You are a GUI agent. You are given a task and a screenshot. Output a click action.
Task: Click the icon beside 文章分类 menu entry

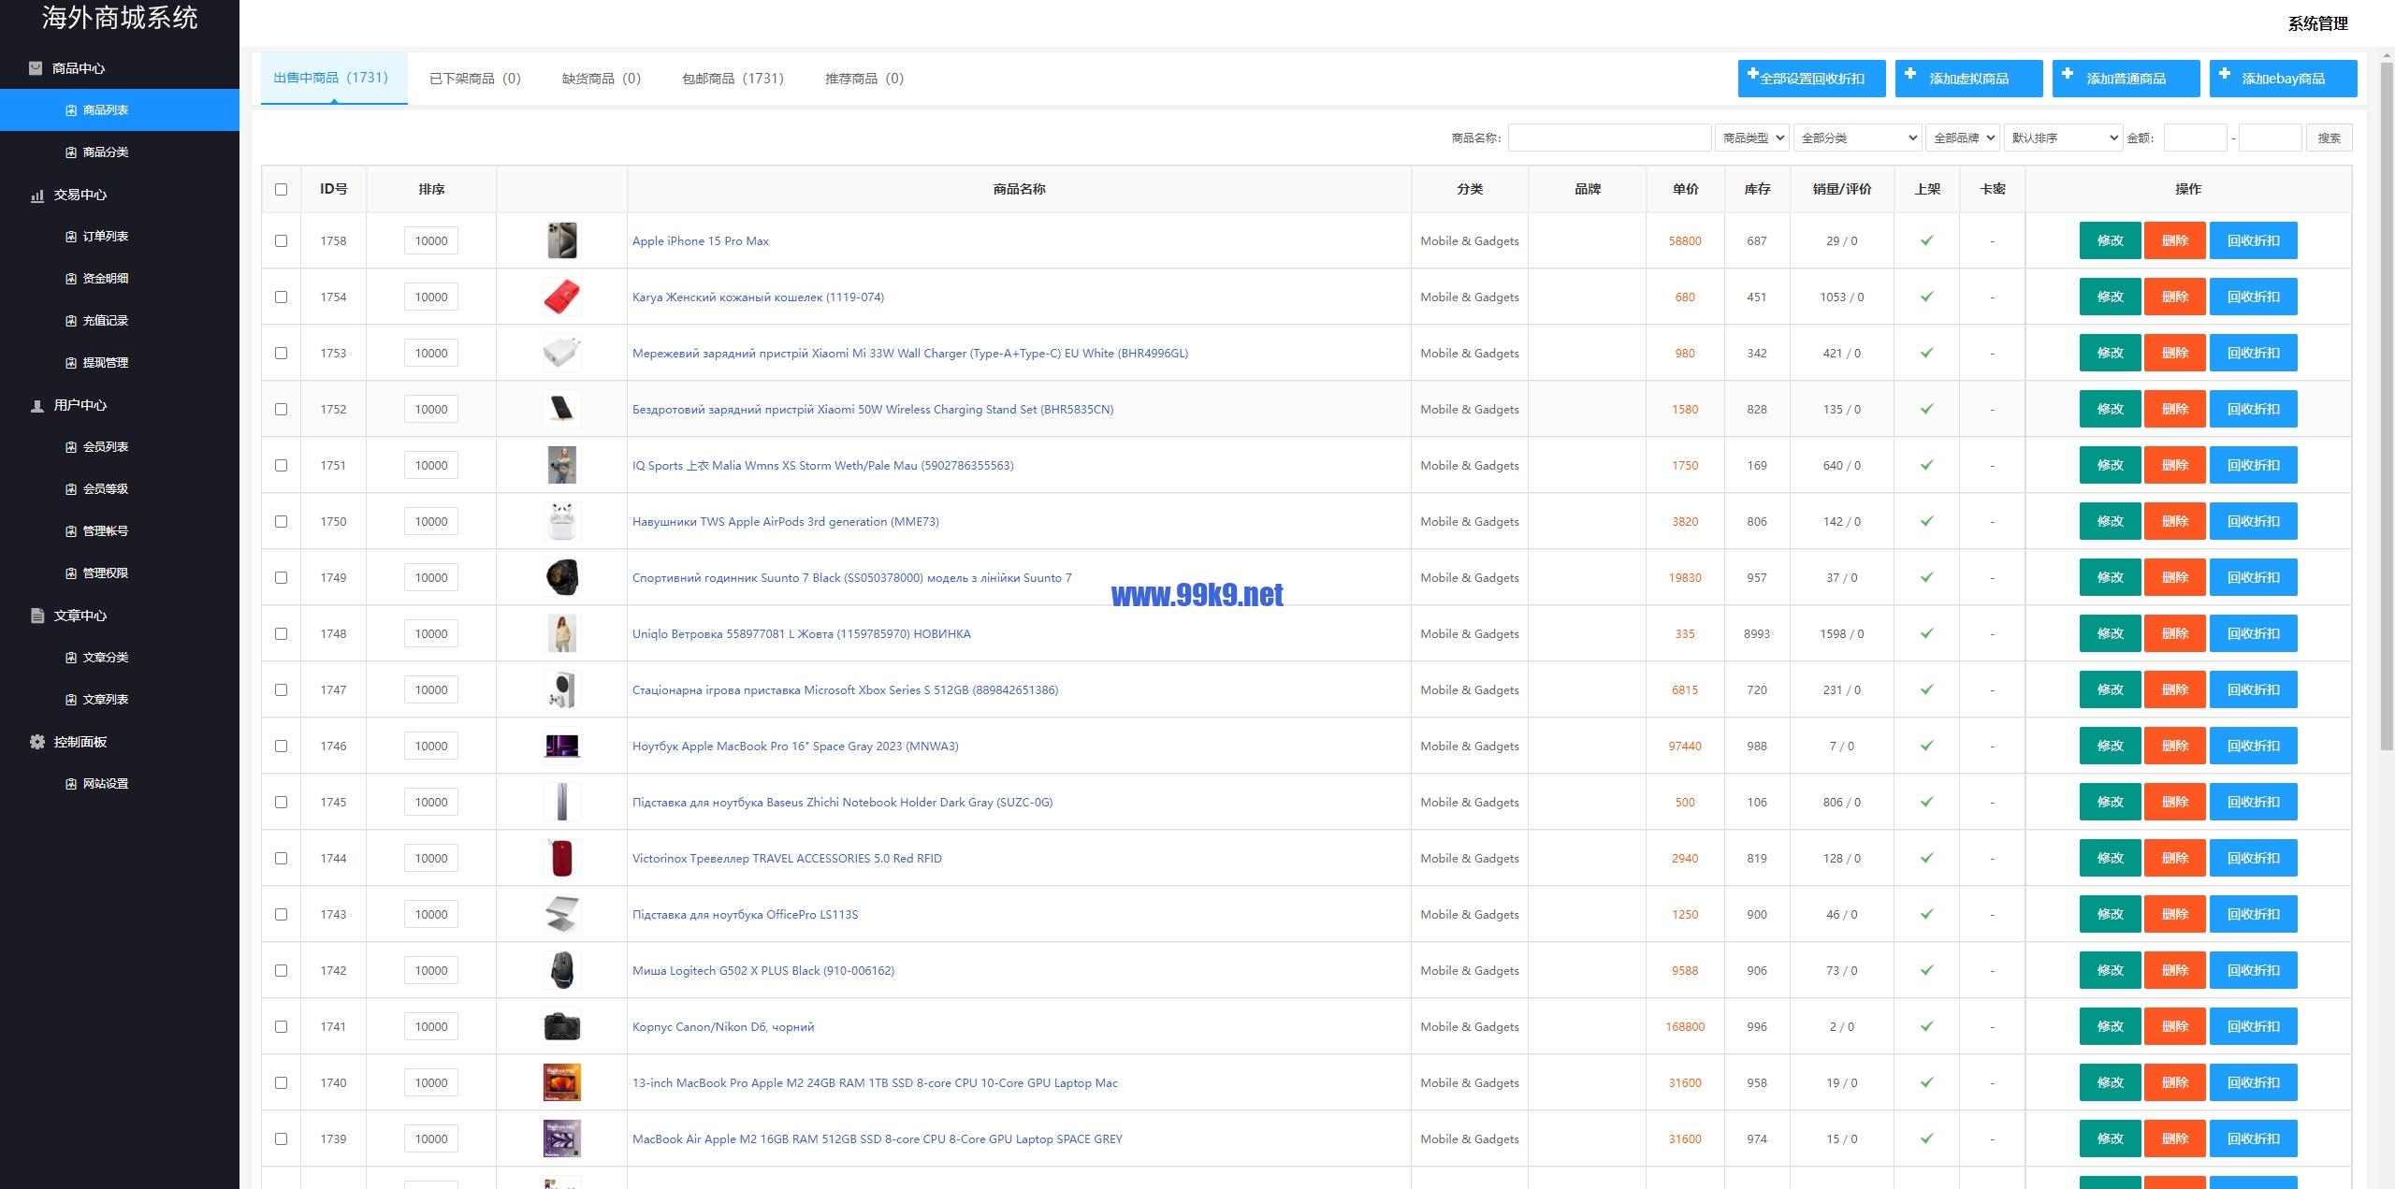point(71,658)
